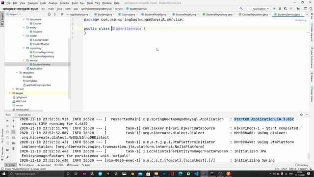
Task: Click the UTF-8 encoding in status bar
Action: click(292, 169)
